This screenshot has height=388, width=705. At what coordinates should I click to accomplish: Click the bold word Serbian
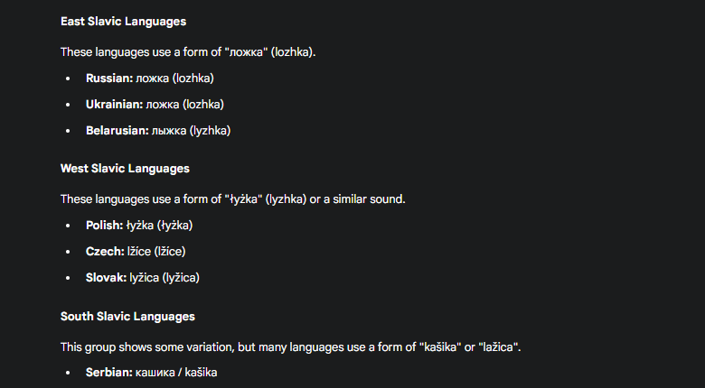109,373
